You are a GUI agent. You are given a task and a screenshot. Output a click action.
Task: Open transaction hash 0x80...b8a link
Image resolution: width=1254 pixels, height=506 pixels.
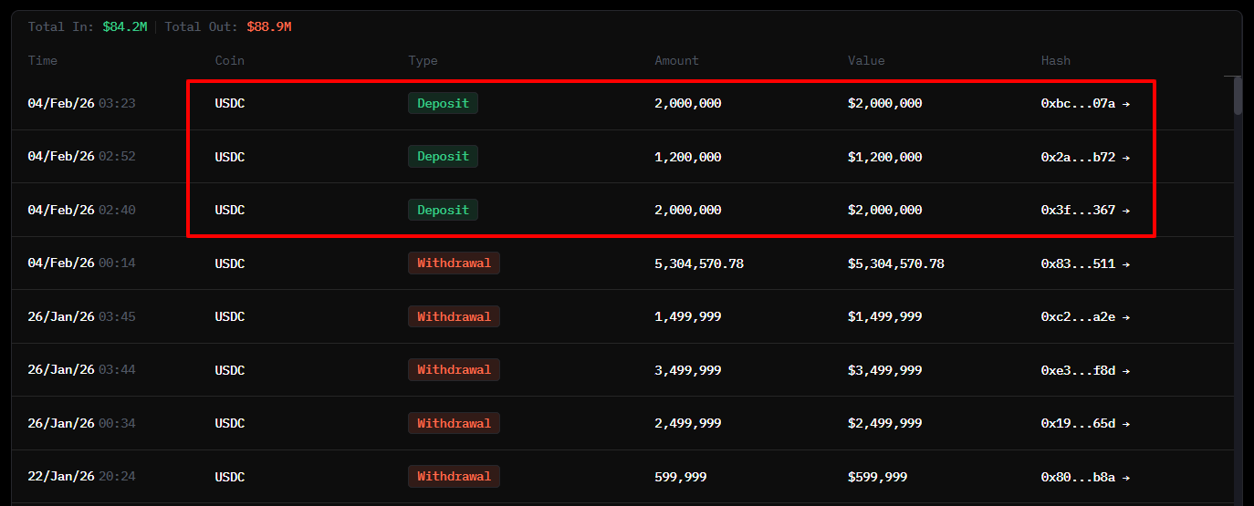click(x=1084, y=477)
